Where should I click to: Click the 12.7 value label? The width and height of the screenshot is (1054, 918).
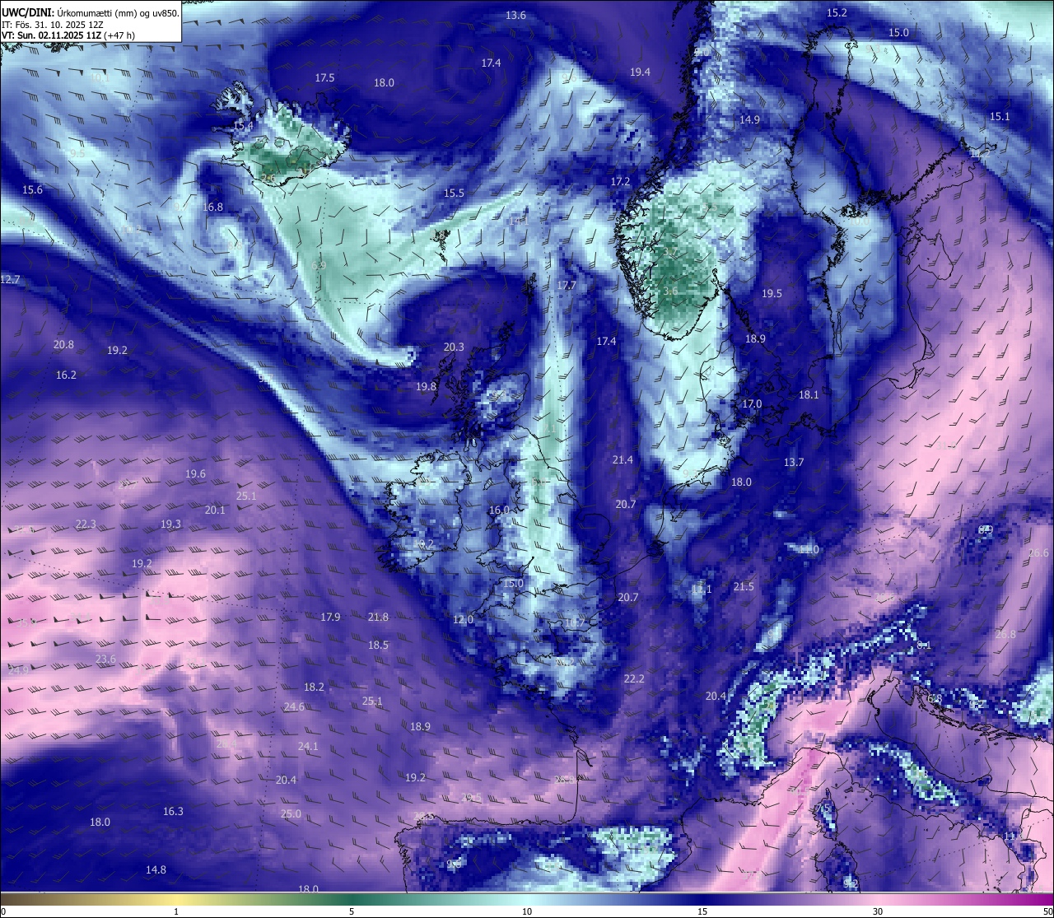coord(10,280)
